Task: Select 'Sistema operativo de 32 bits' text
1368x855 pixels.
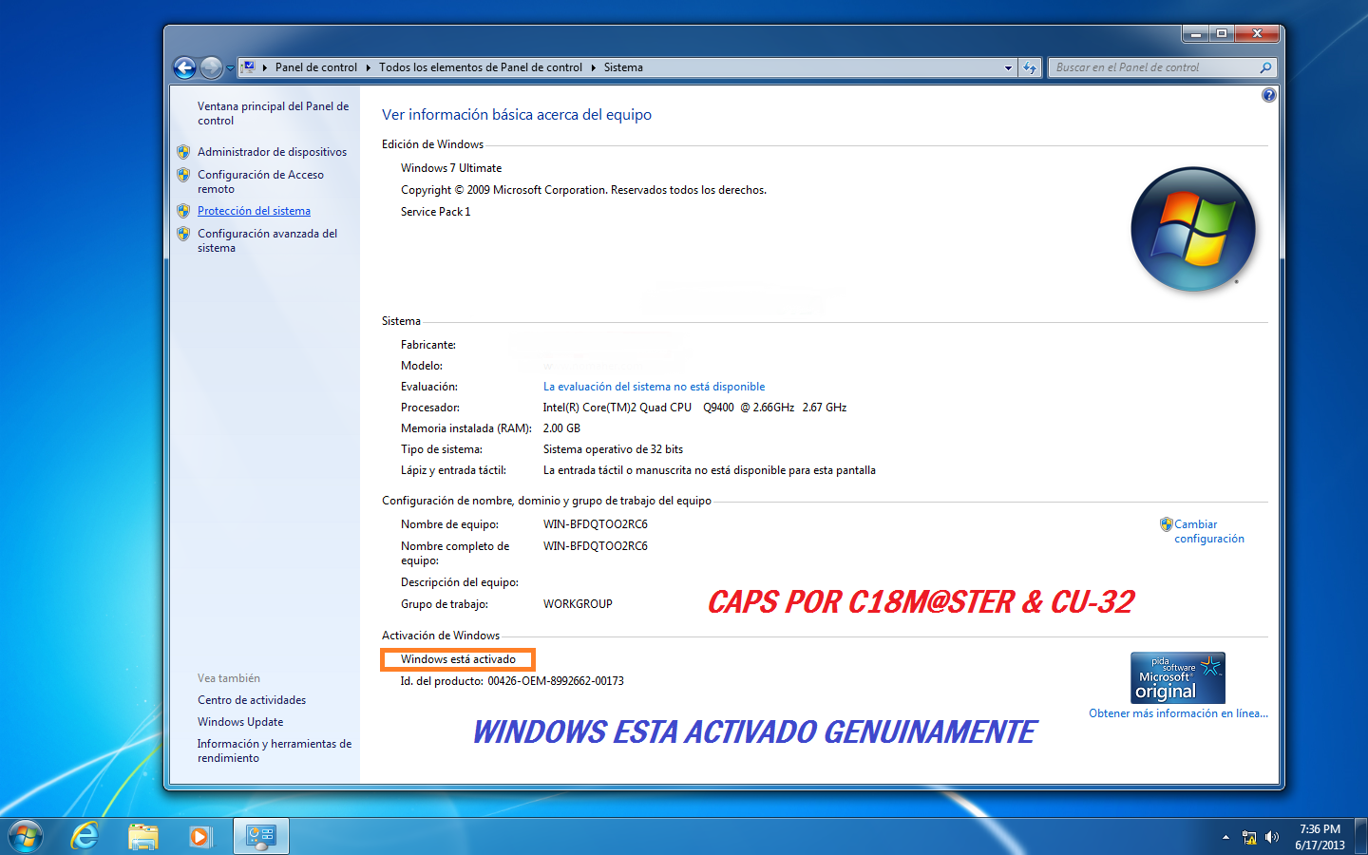Action: click(613, 449)
